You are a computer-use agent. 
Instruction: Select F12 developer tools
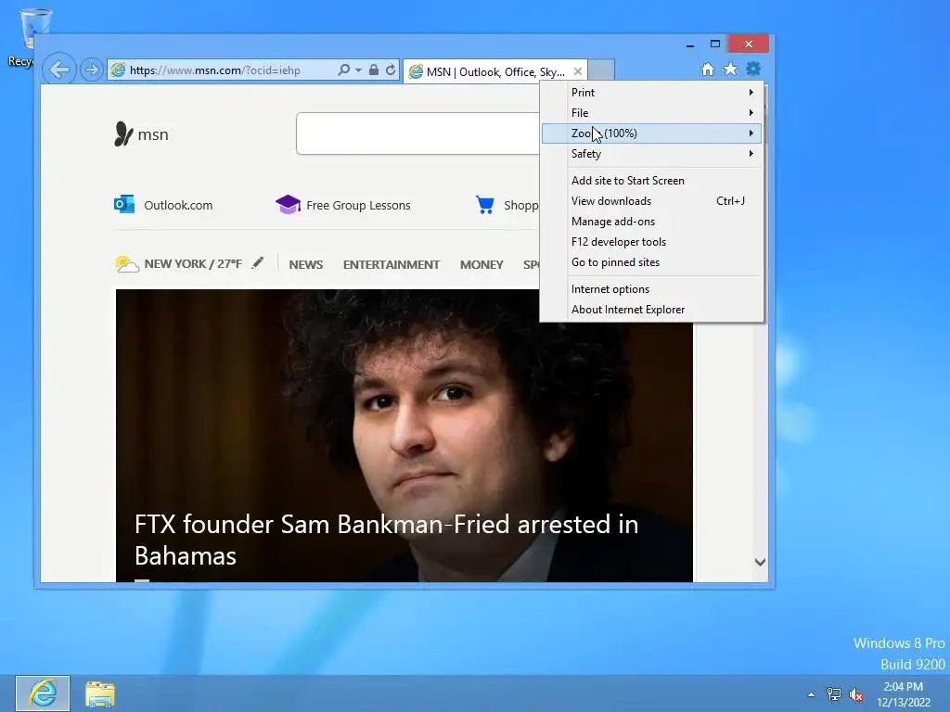(x=651, y=242)
